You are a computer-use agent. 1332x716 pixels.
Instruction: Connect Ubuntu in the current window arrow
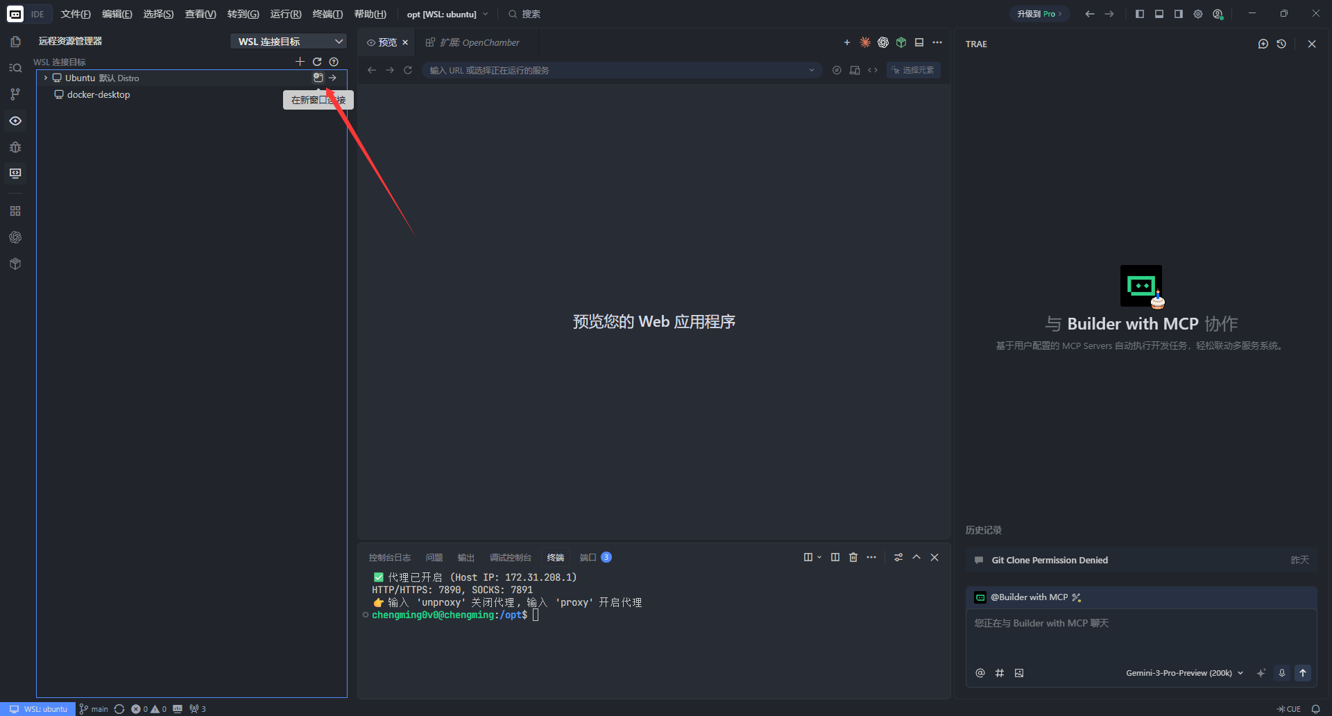[x=332, y=78]
